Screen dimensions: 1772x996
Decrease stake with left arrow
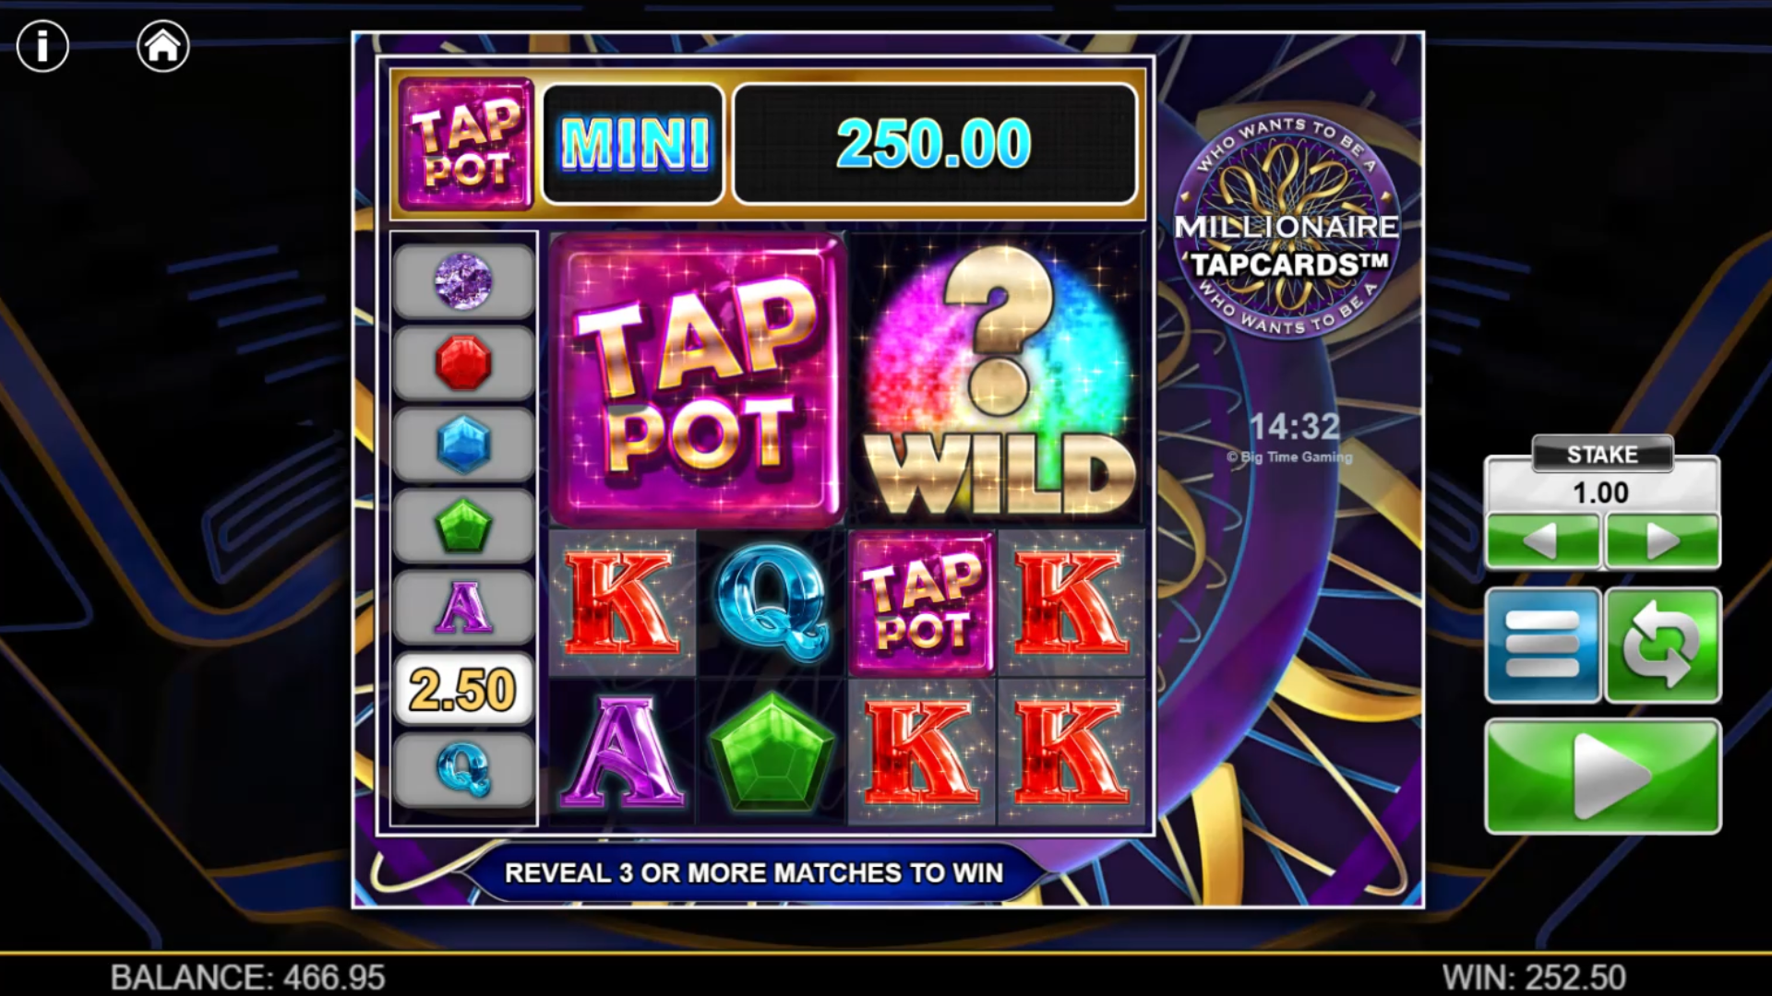[x=1542, y=540]
